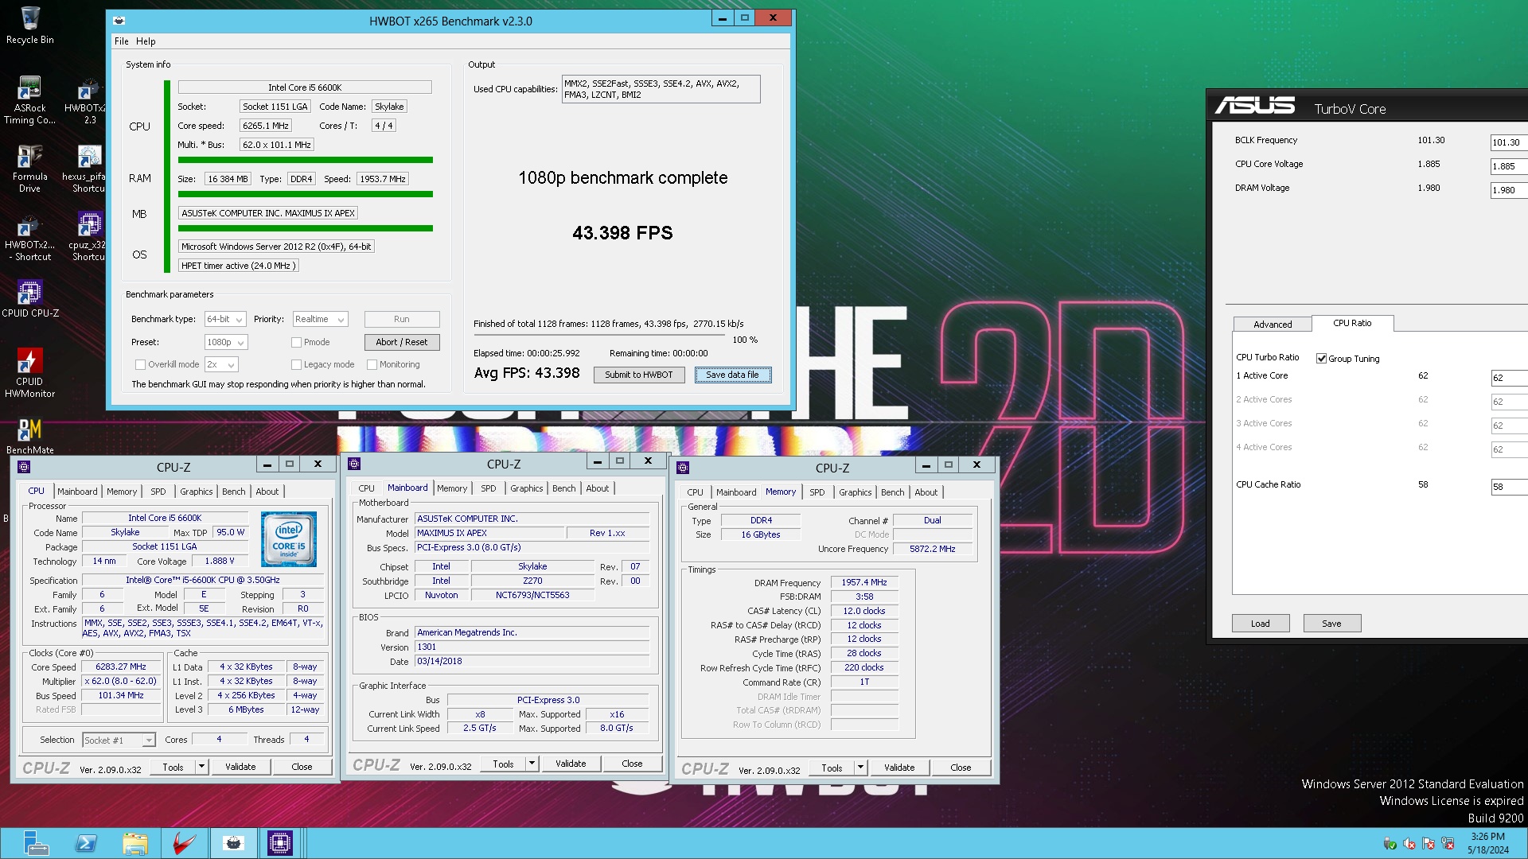Click the red ROG-style taskbar icon
This screenshot has width=1528, height=859.
point(185,843)
